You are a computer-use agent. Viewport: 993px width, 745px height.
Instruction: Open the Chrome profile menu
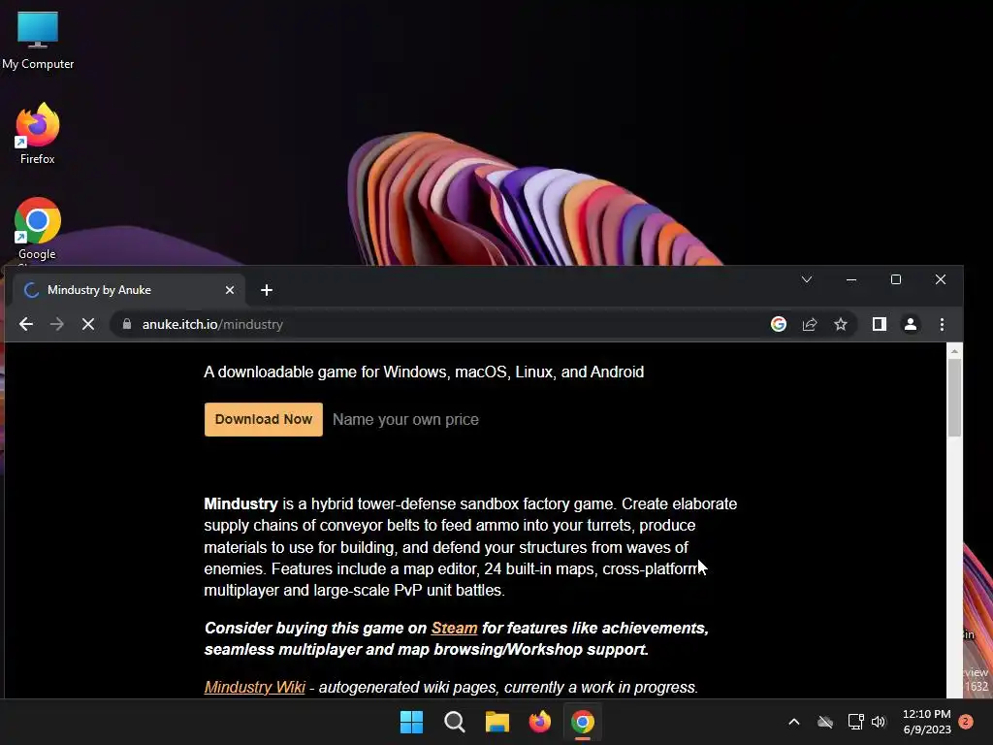(911, 324)
